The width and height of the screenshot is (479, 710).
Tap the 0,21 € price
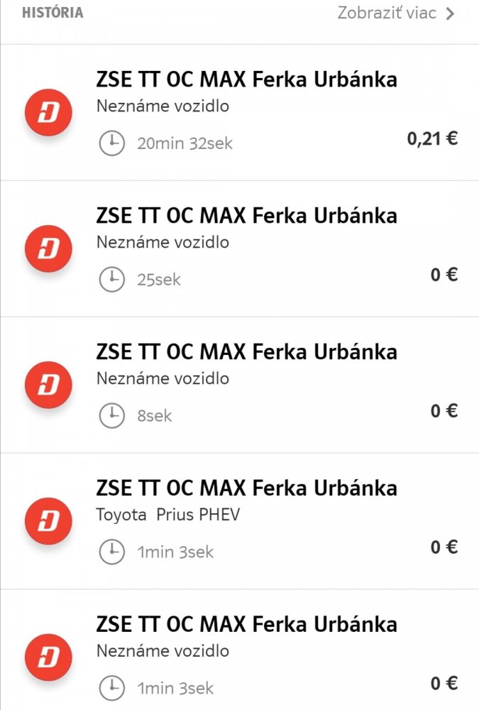[x=432, y=138]
